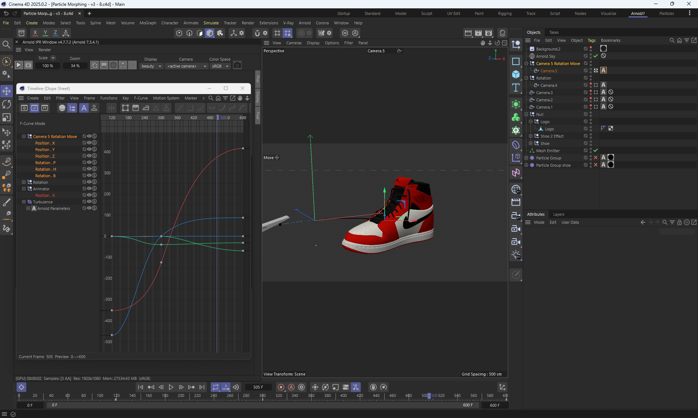Screen dimensions: 698x418
Task: Open the beauty display dropdown
Action: tap(151, 66)
